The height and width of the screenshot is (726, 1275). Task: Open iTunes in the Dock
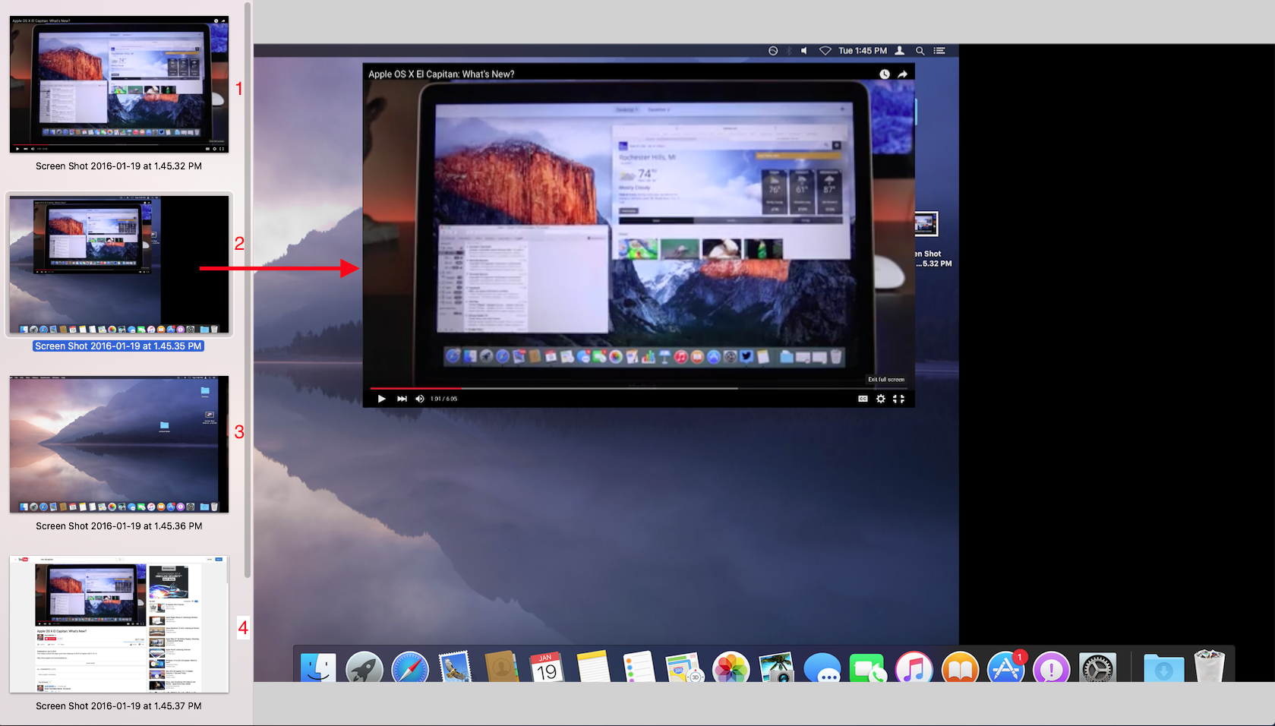click(914, 667)
